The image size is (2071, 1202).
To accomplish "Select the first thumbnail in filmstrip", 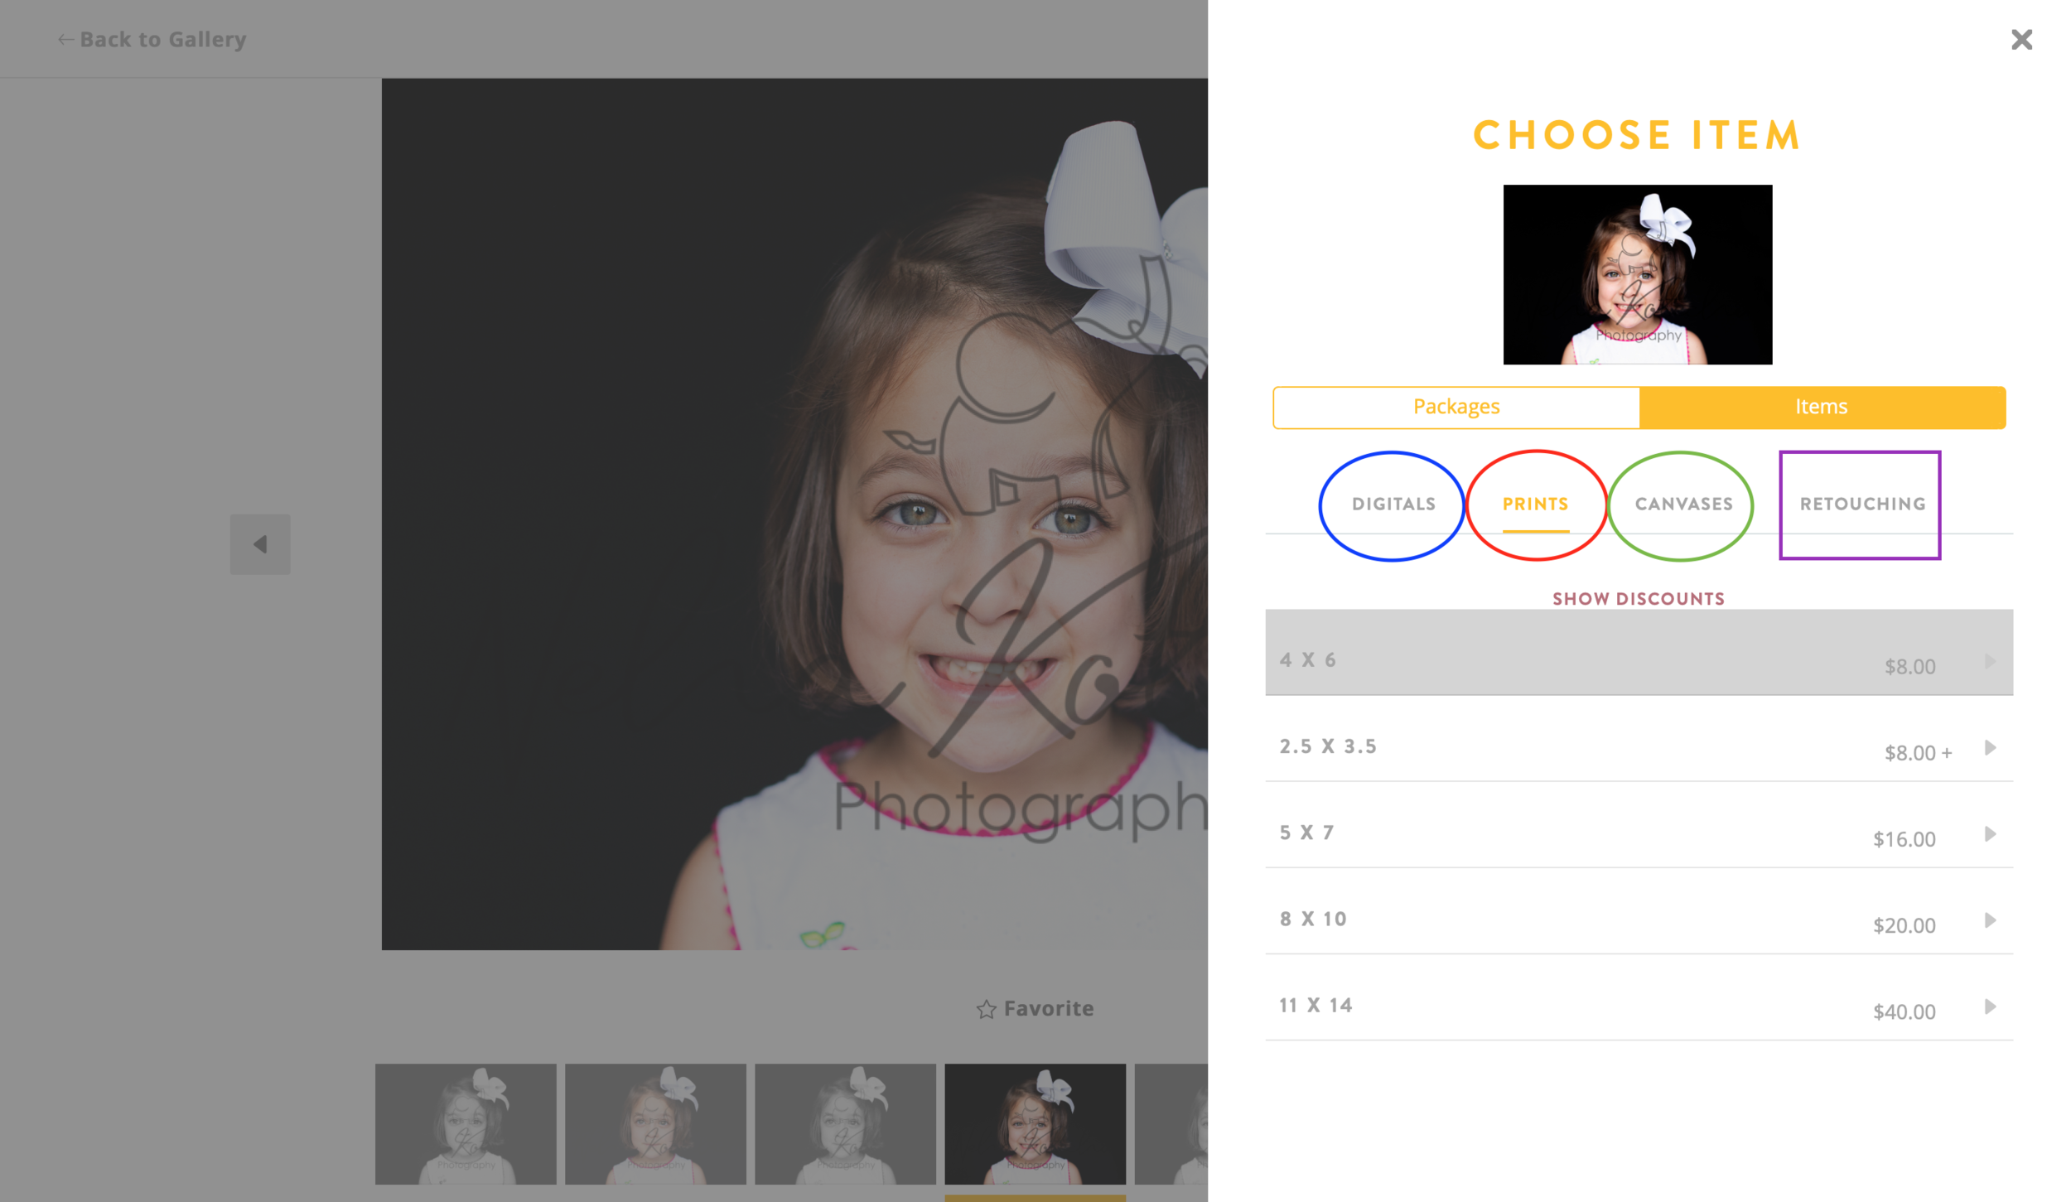I will point(466,1123).
